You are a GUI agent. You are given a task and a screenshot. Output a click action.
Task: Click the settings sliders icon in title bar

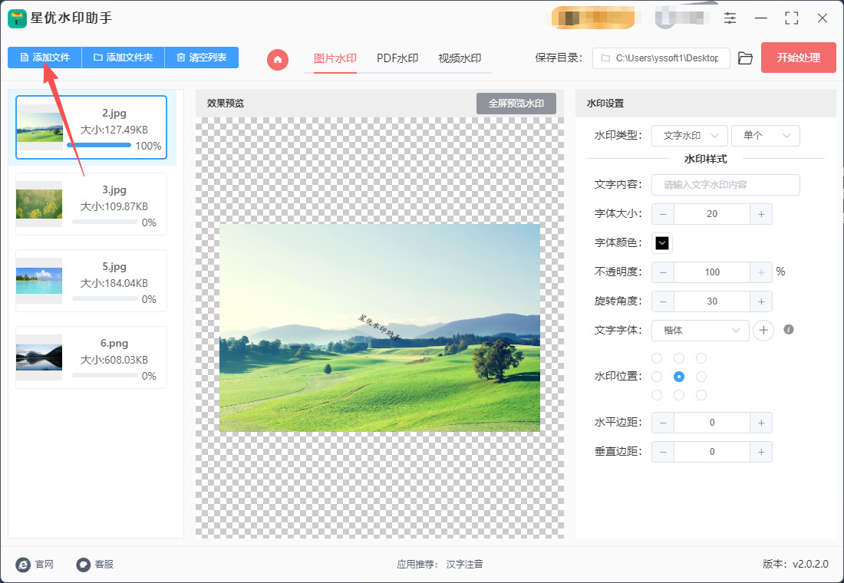pos(730,18)
